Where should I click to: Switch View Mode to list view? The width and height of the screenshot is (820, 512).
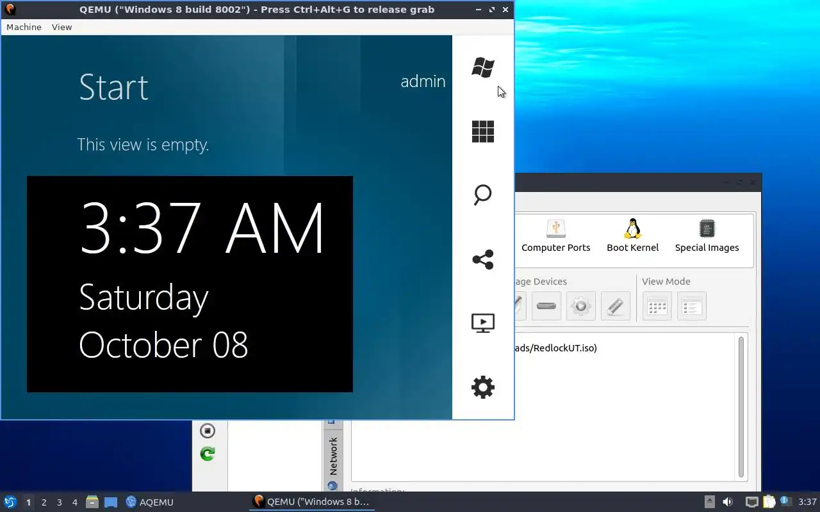[x=691, y=306]
